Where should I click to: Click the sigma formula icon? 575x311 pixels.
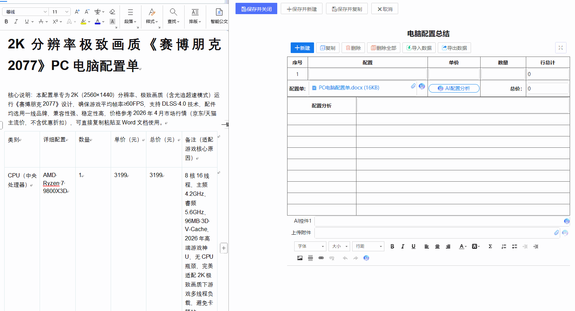pos(490,246)
